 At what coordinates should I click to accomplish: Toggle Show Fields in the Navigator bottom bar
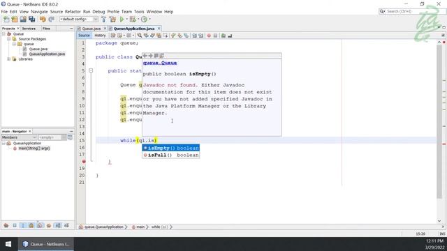click(15, 225)
